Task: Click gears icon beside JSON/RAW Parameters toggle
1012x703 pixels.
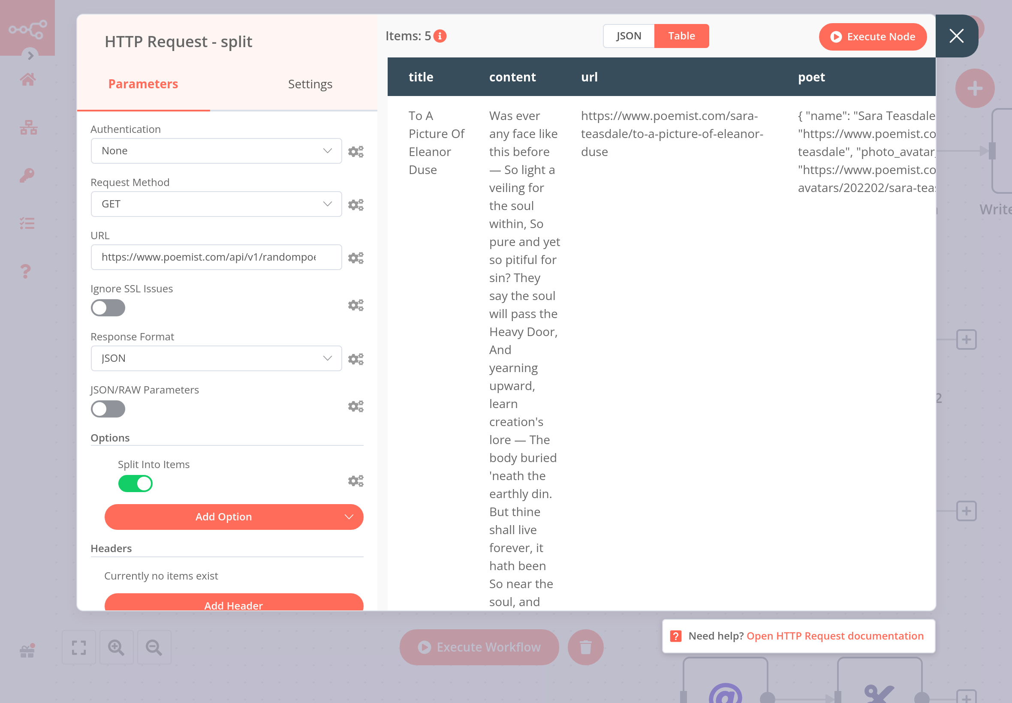Action: pyautogui.click(x=355, y=406)
